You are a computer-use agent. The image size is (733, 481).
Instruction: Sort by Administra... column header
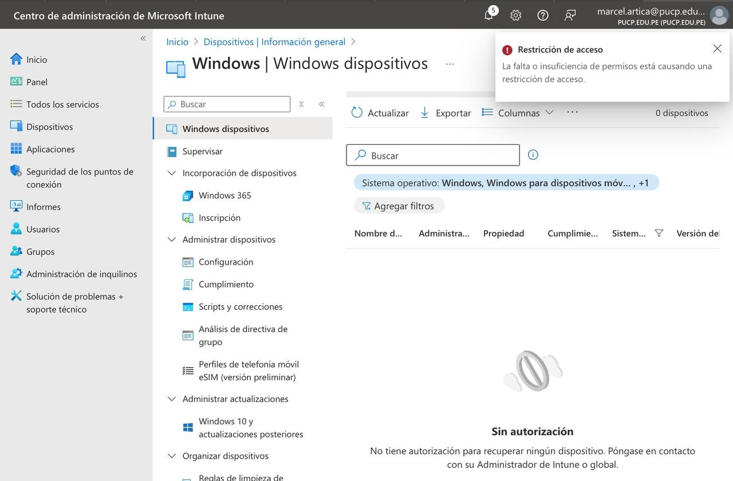click(x=444, y=233)
